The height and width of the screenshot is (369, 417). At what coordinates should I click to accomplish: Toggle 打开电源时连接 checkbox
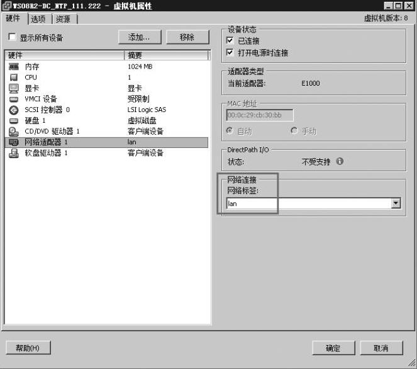[230, 52]
